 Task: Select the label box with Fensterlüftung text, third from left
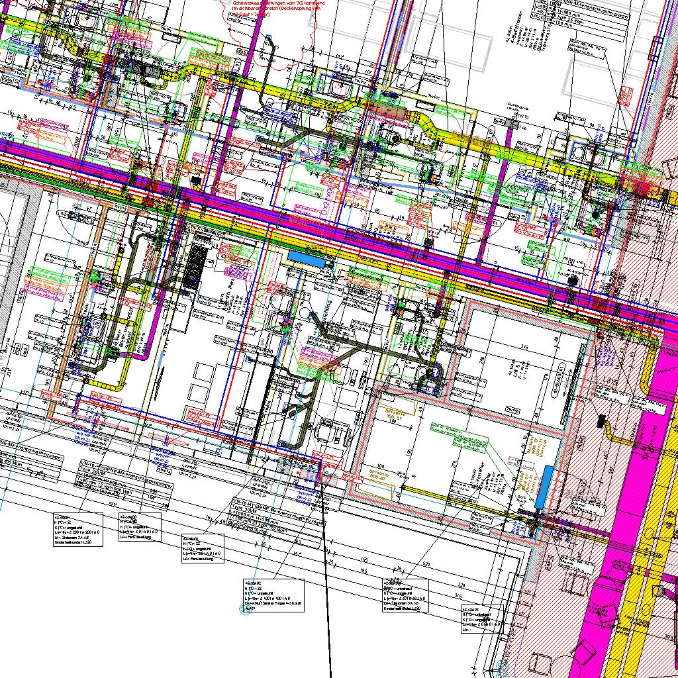203,548
